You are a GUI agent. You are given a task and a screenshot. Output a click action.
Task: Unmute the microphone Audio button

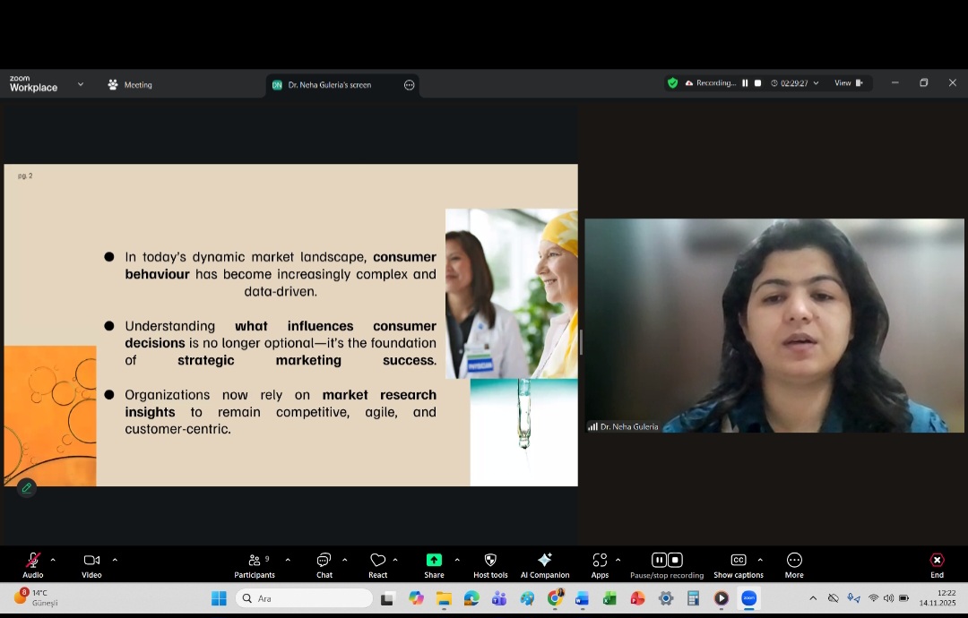(x=33, y=564)
